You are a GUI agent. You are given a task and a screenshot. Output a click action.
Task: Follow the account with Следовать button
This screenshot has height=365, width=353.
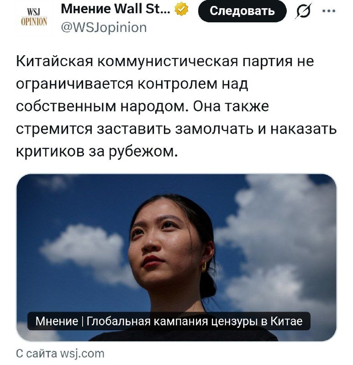(x=242, y=11)
